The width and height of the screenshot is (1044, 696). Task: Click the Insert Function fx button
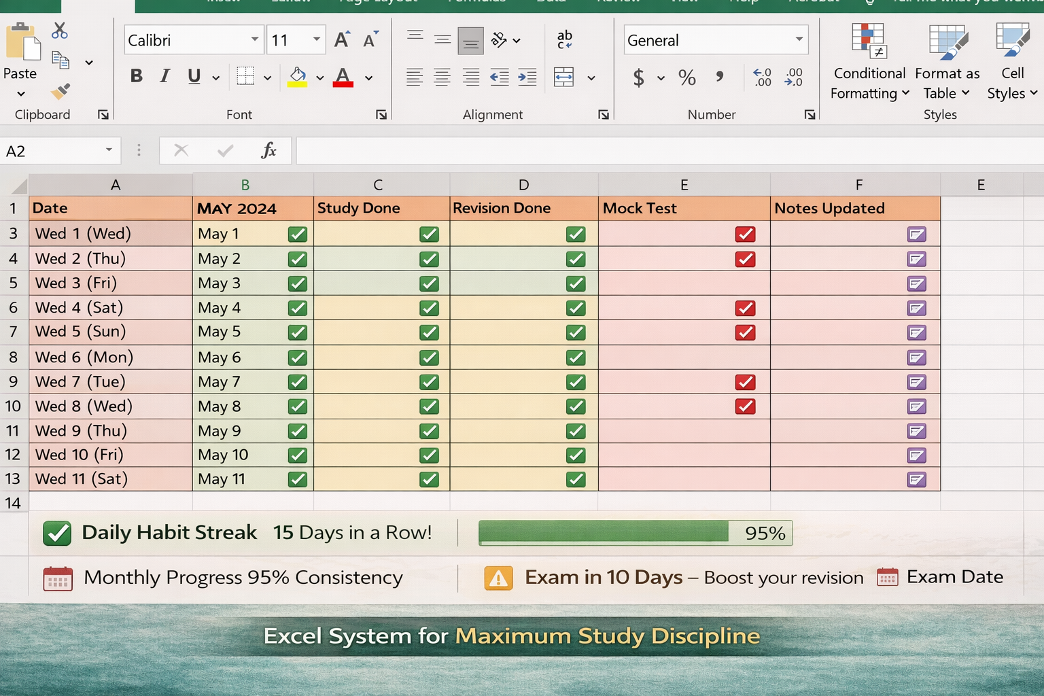pyautogui.click(x=268, y=150)
